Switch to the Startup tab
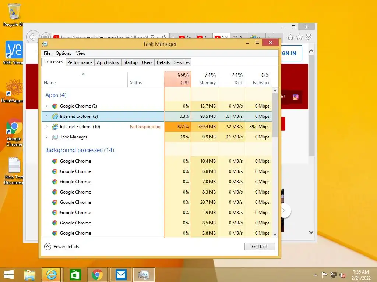 [x=131, y=62]
